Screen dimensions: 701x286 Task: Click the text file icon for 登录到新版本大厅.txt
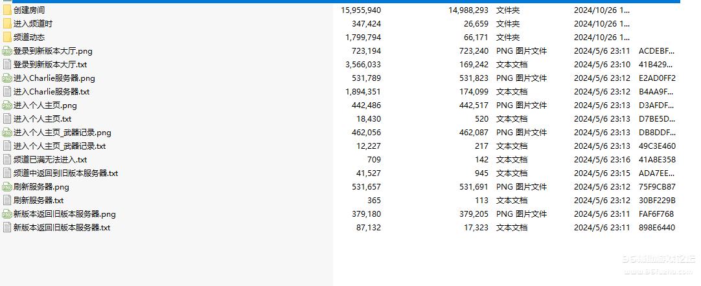(7, 65)
